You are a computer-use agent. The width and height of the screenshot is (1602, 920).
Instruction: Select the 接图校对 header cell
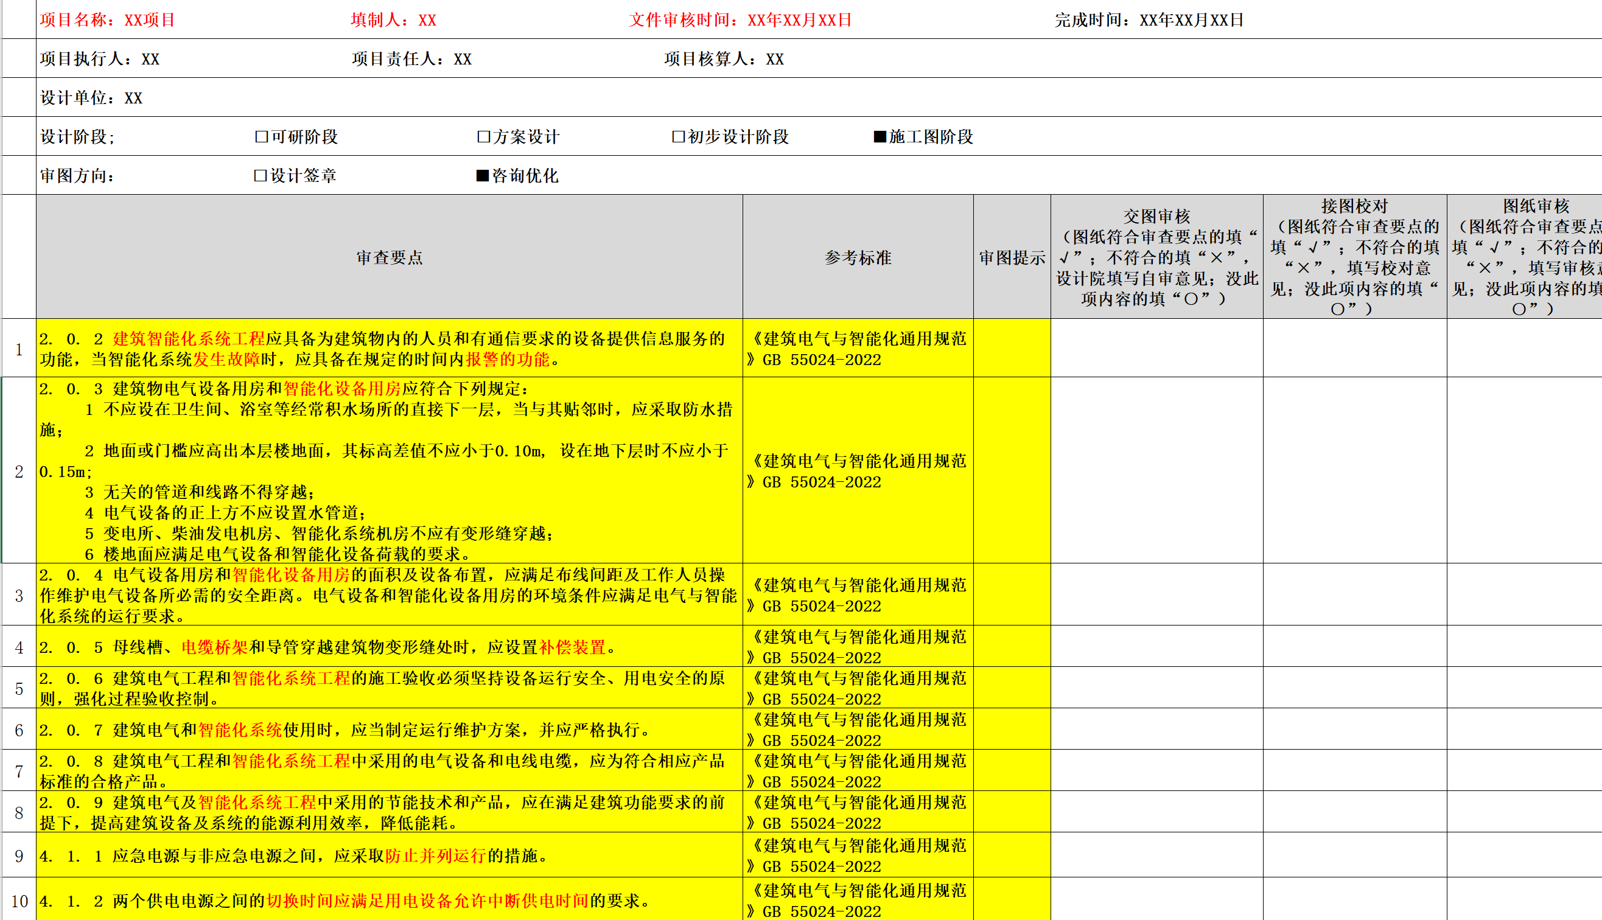pyautogui.click(x=1354, y=257)
